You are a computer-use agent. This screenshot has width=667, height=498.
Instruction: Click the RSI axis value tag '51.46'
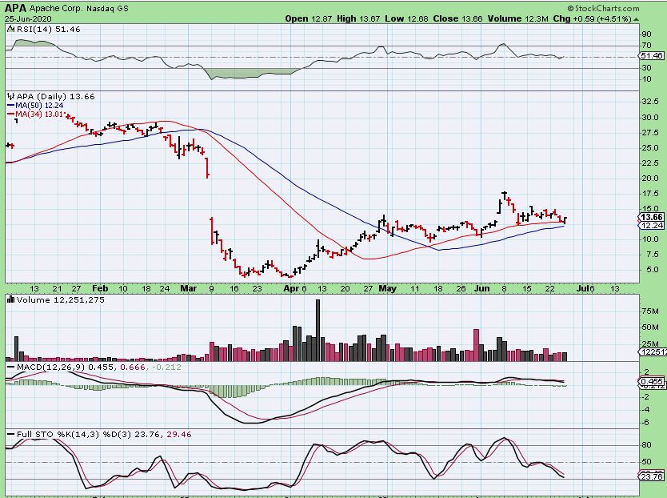pyautogui.click(x=651, y=56)
